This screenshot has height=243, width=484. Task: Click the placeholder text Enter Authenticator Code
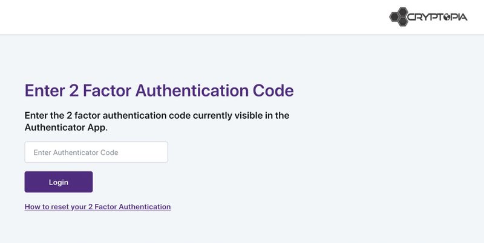pos(76,153)
